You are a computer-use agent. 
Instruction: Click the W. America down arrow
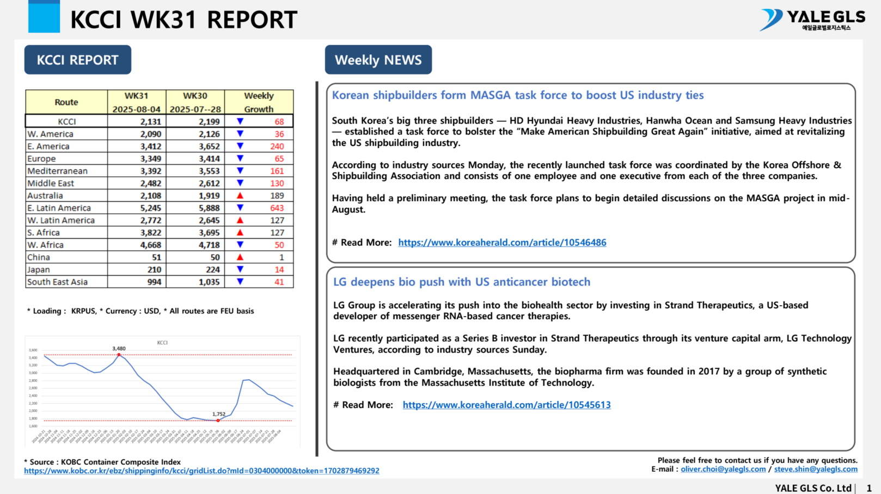point(240,134)
